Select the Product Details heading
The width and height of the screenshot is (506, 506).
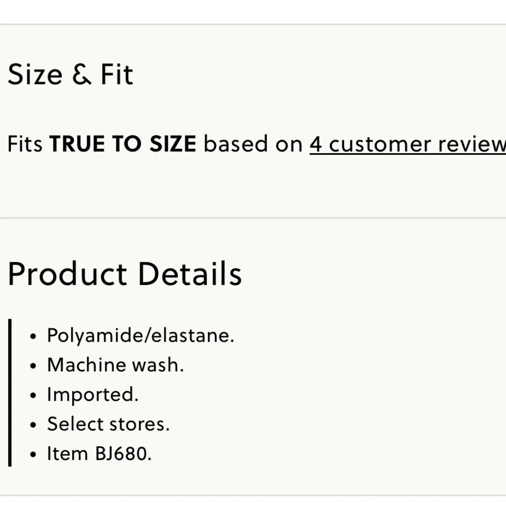(124, 274)
